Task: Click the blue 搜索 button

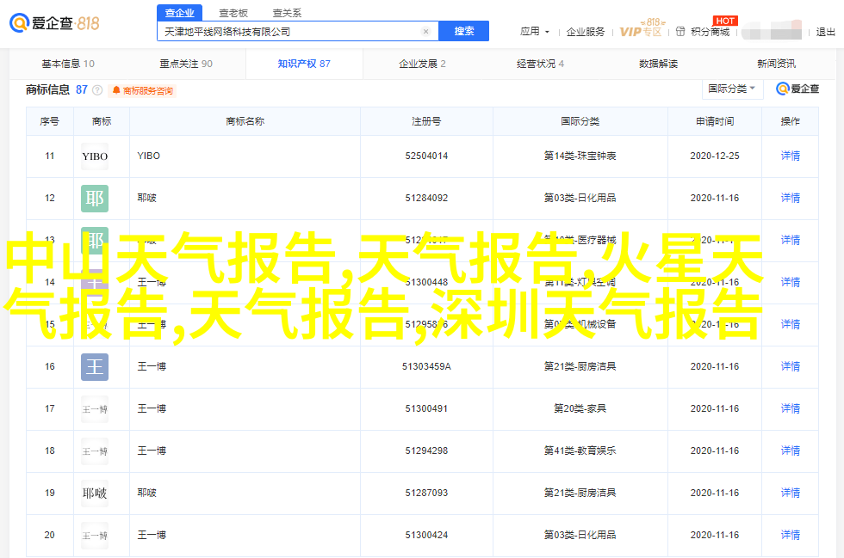Action: [x=464, y=31]
